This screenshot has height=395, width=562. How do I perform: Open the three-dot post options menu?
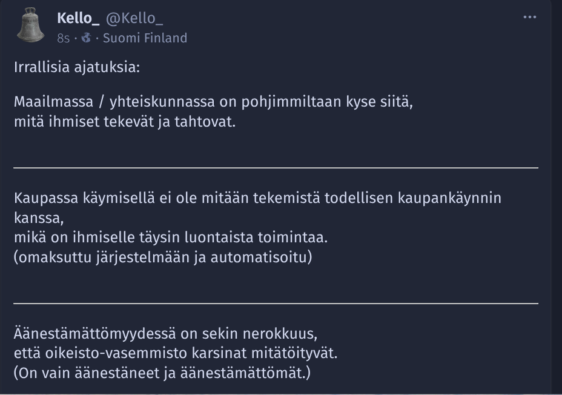pyautogui.click(x=529, y=17)
